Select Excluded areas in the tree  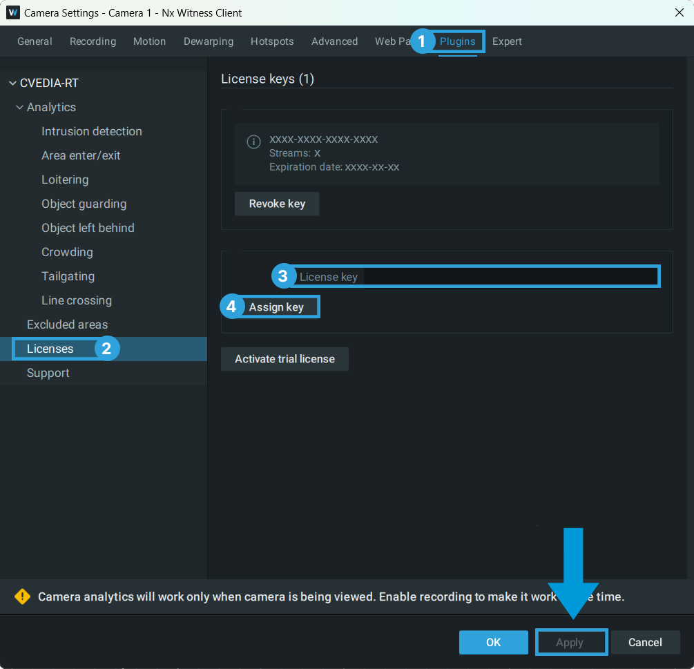[x=67, y=324]
